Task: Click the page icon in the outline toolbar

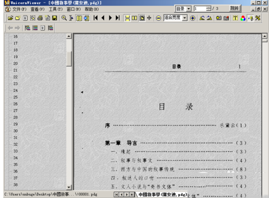Action: [x=43, y=28]
